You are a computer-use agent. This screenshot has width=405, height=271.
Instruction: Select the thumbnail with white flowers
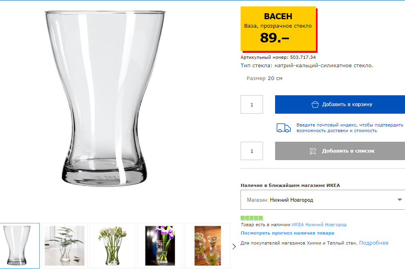coord(112,245)
